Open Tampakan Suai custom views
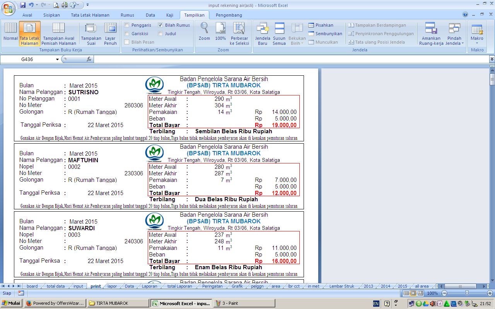Image resolution: width=495 pixels, height=309 pixels. point(91,34)
